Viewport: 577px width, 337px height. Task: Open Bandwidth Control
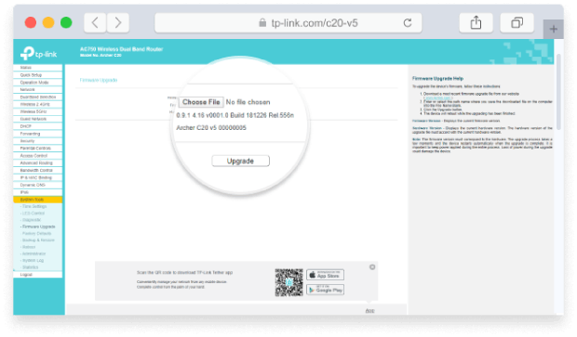pyautogui.click(x=37, y=170)
